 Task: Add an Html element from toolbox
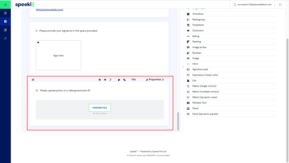[231, 64]
